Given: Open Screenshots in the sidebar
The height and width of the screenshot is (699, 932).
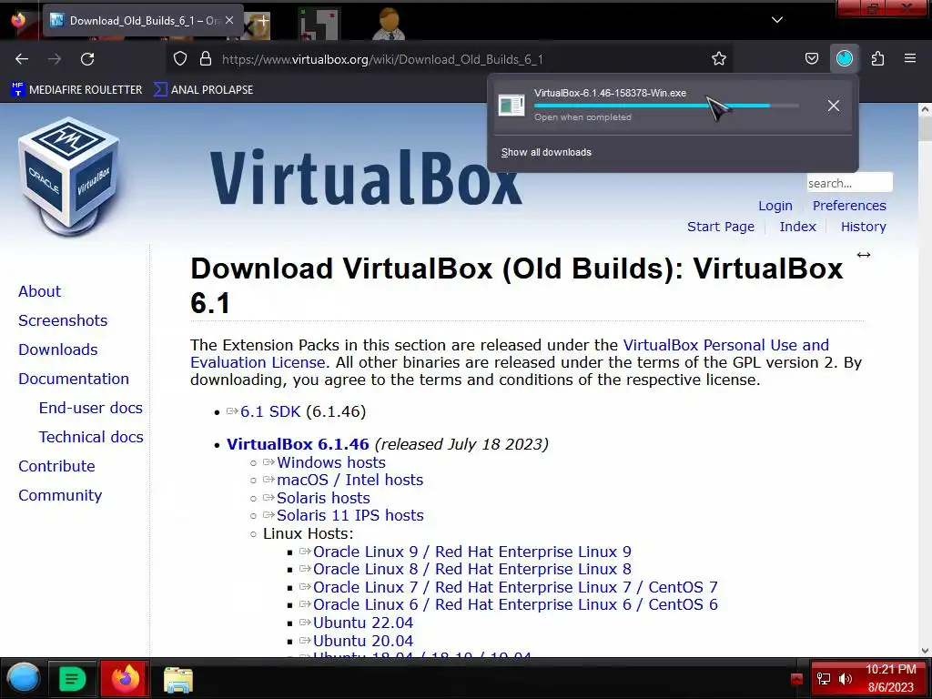Looking at the screenshot, I should click(63, 320).
